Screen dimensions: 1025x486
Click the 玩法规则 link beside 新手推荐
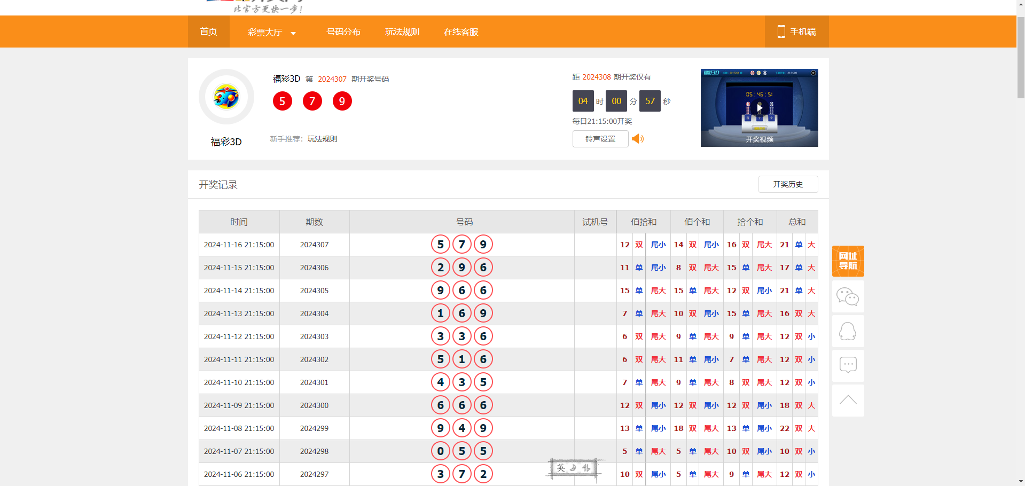(x=322, y=139)
